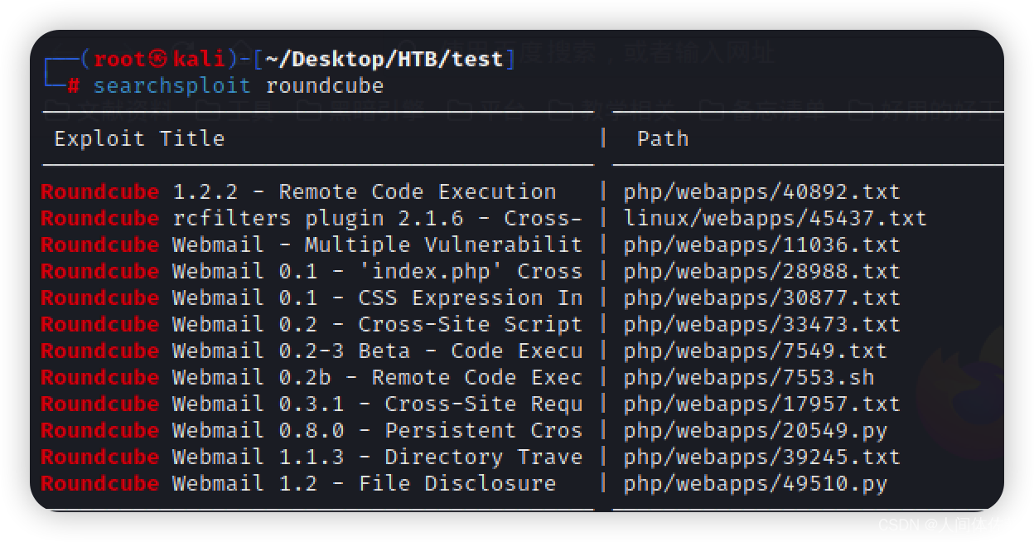Click the 'roundcube' argument in the command line
This screenshot has width=1034, height=542.
tap(325, 85)
